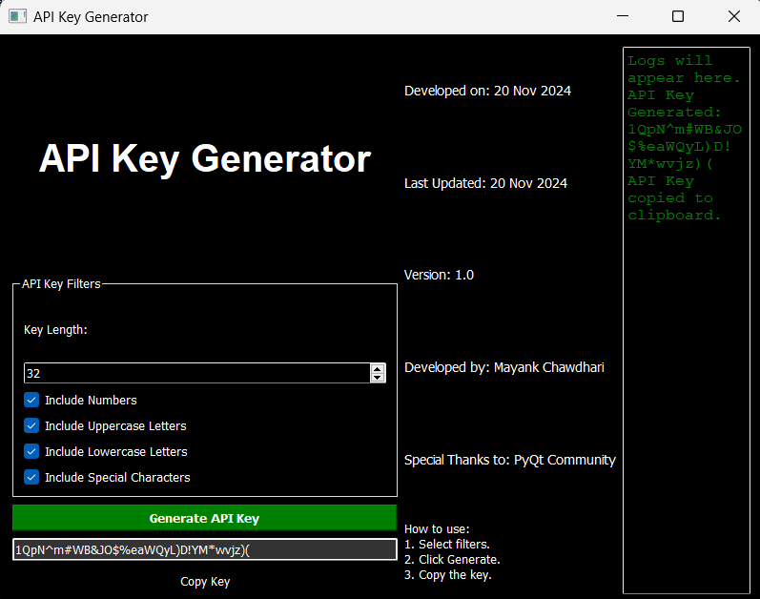
Task: Click the How to use instructions text
Action: tap(452, 552)
